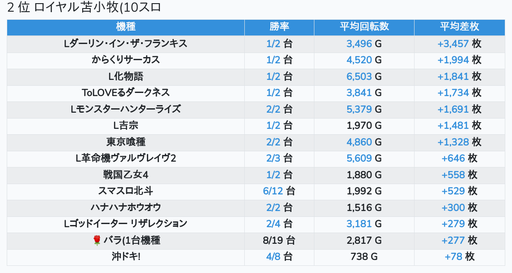The height and width of the screenshot is (273, 512).
Task: Click the 6/12 win rate link
Action: pyautogui.click(x=273, y=191)
